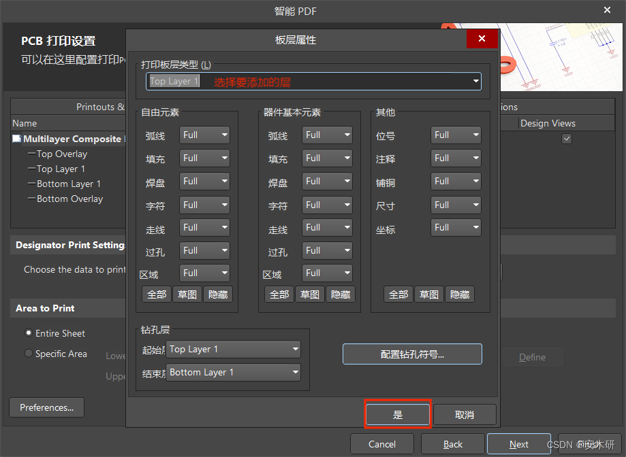The height and width of the screenshot is (457, 626).
Task: Open the 走线 dropdown under 器件基本元素
Action: 327,227
